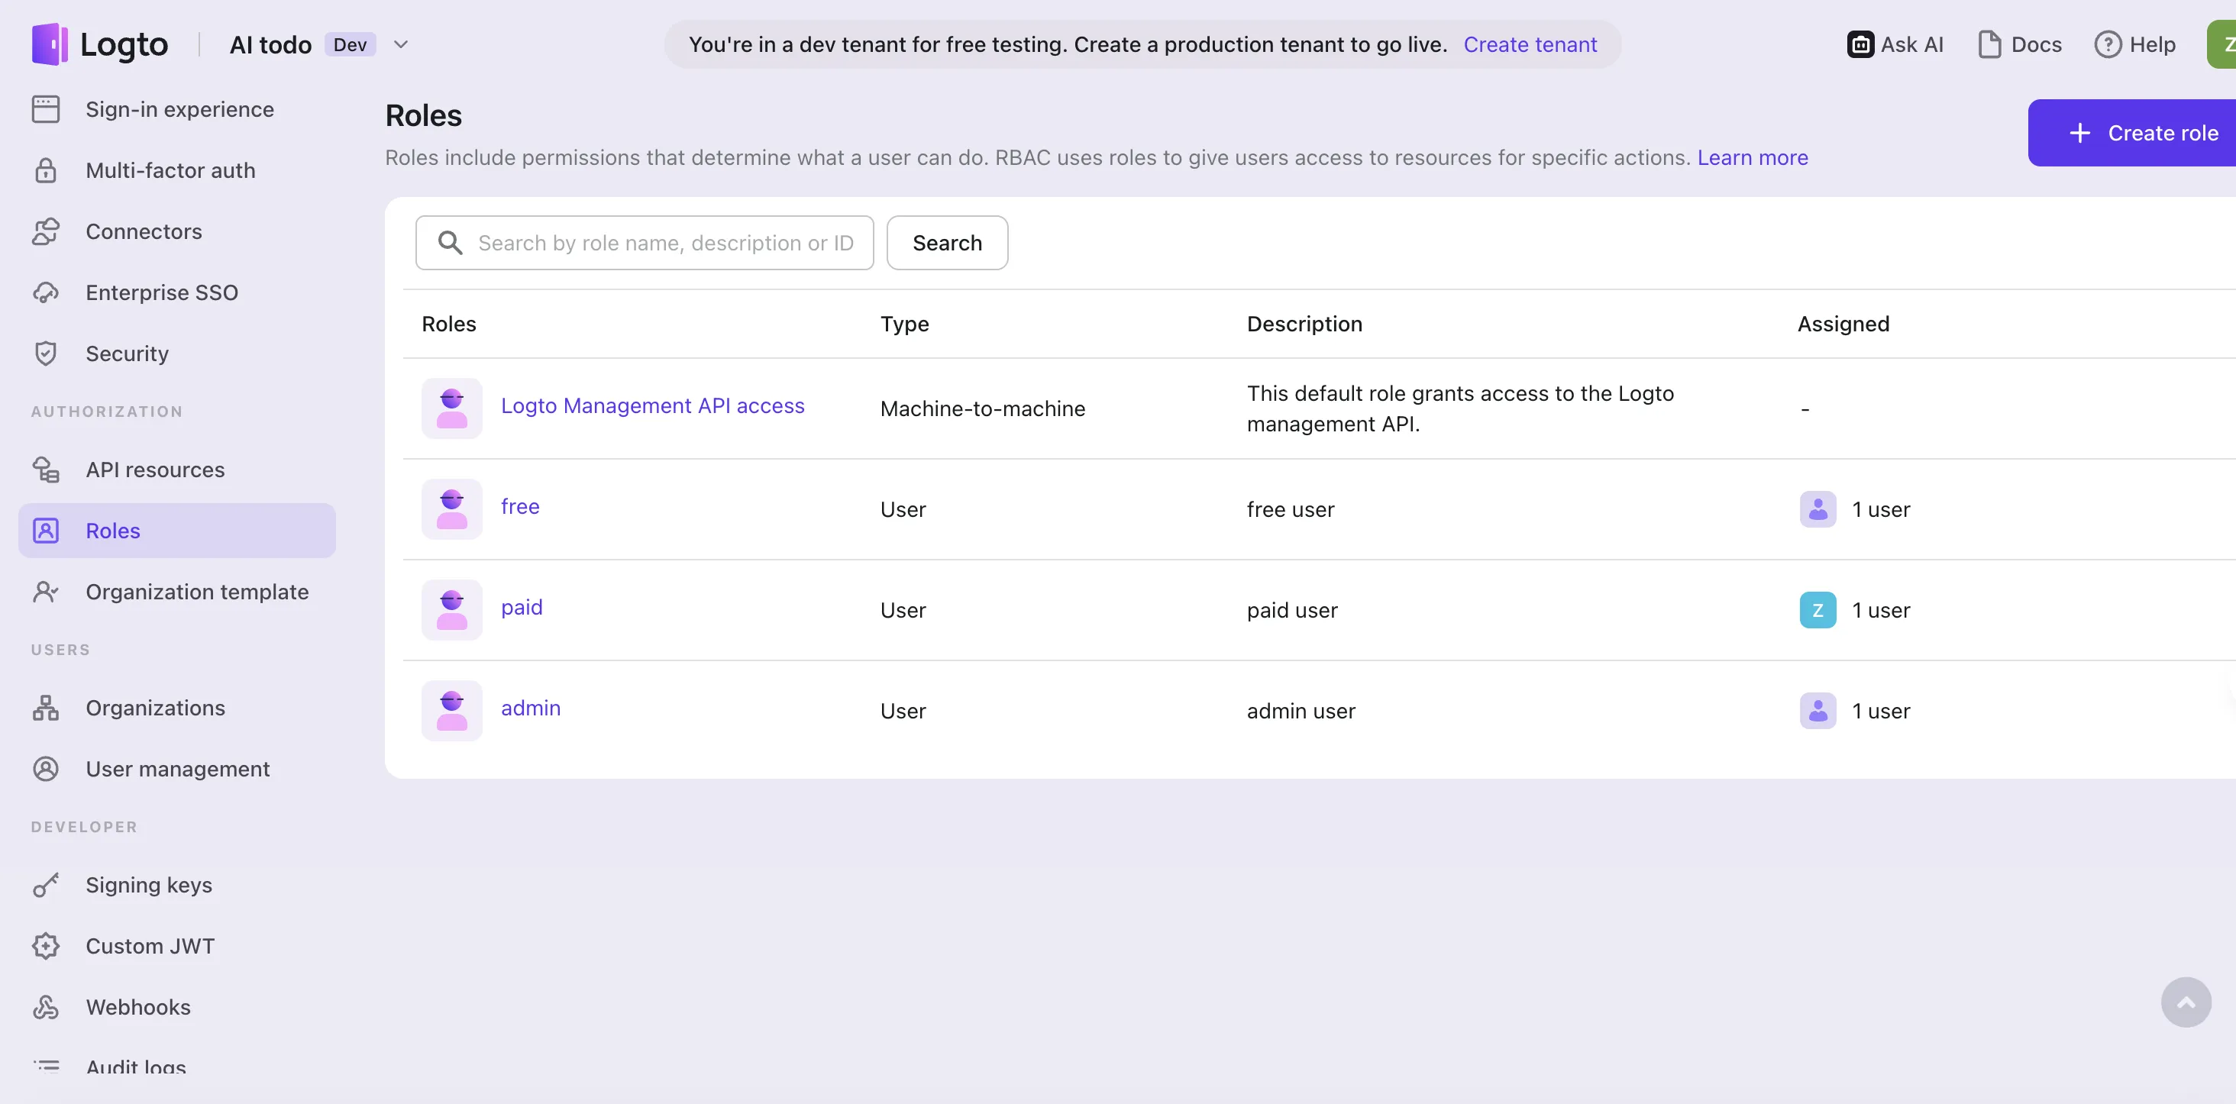Click the Connectors sidebar icon
The height and width of the screenshot is (1104, 2236).
pos(46,232)
